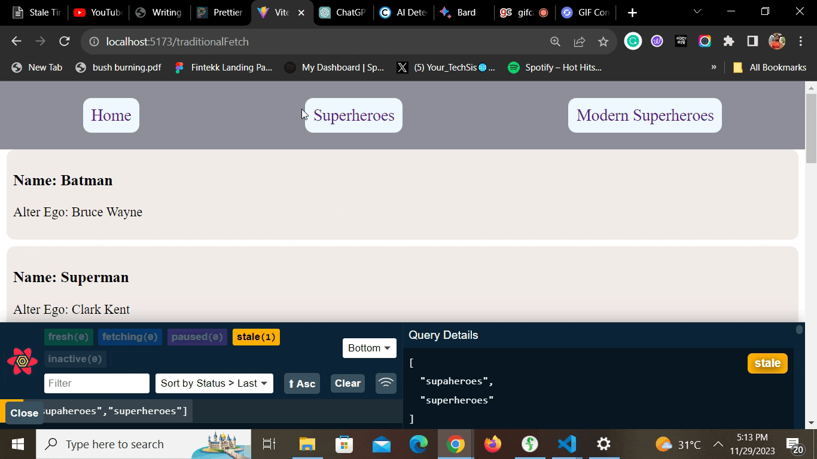The height and width of the screenshot is (459, 817).
Task: Open Firefox from the taskbar
Action: coord(493,444)
